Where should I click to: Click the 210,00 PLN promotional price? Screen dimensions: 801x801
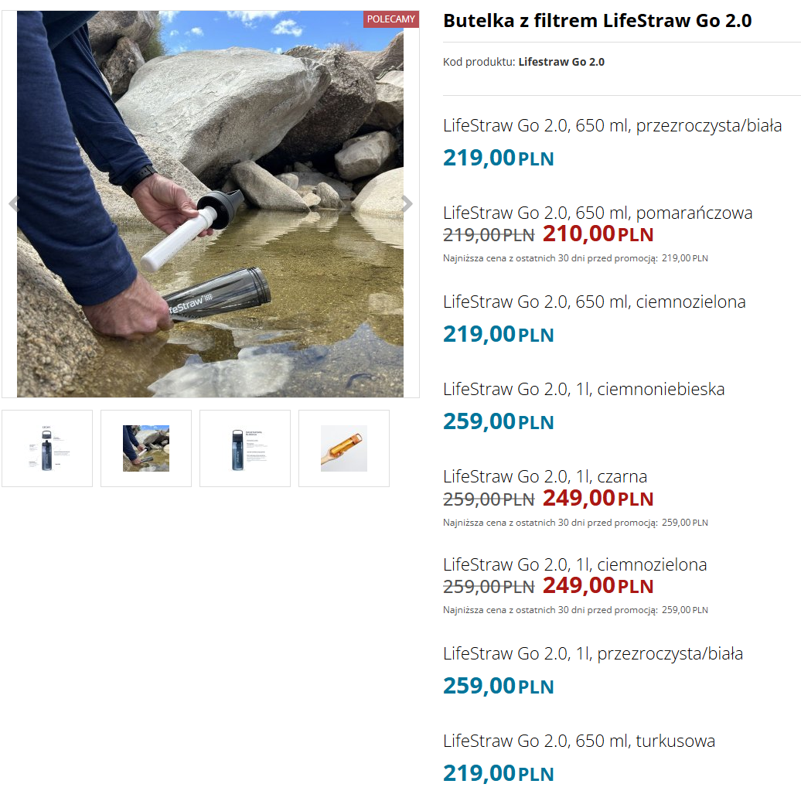[x=598, y=234]
